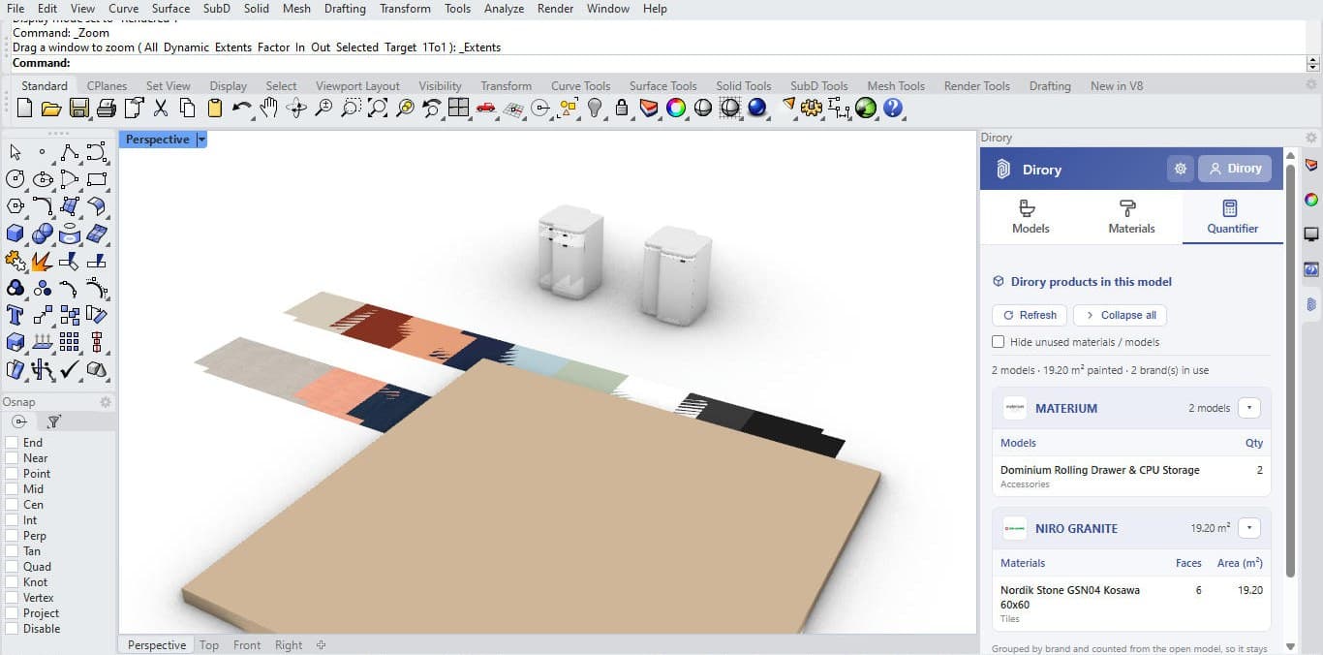
Task: Select the Cut scissors icon
Action: coord(161,109)
